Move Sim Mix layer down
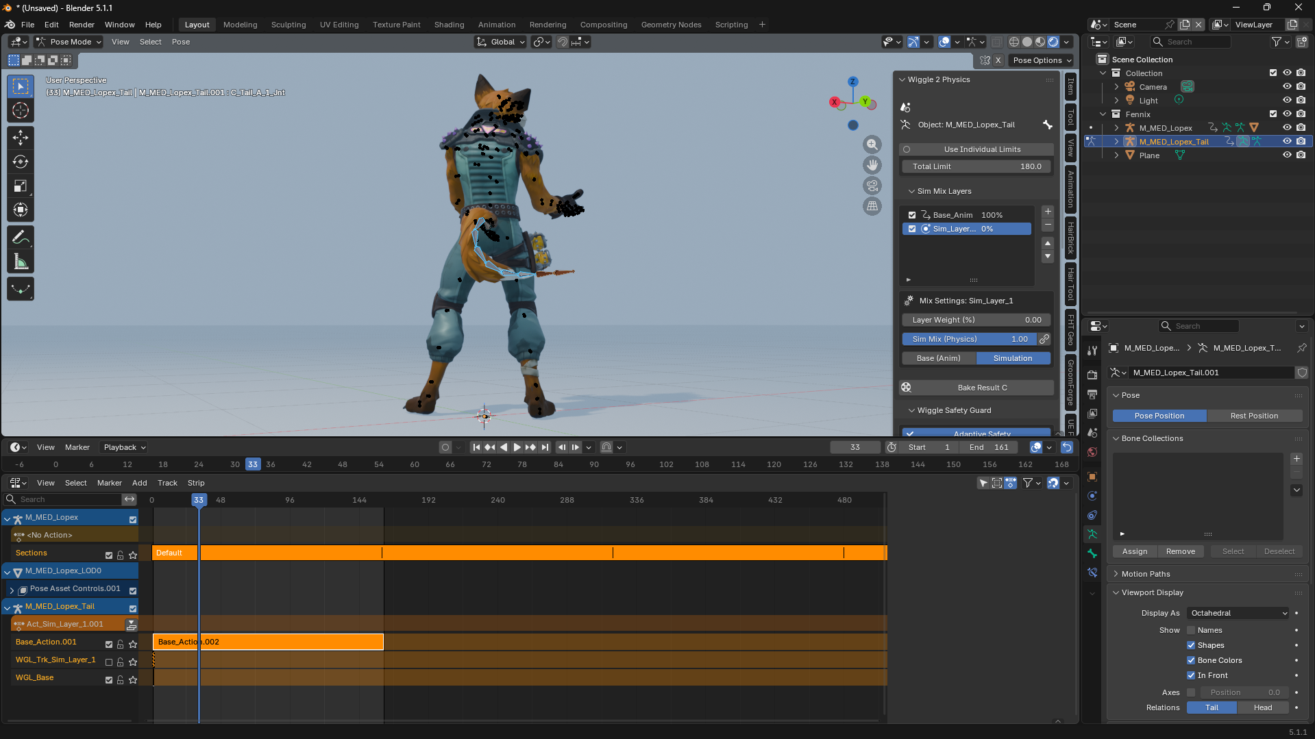The height and width of the screenshot is (739, 1315). coord(1048,256)
